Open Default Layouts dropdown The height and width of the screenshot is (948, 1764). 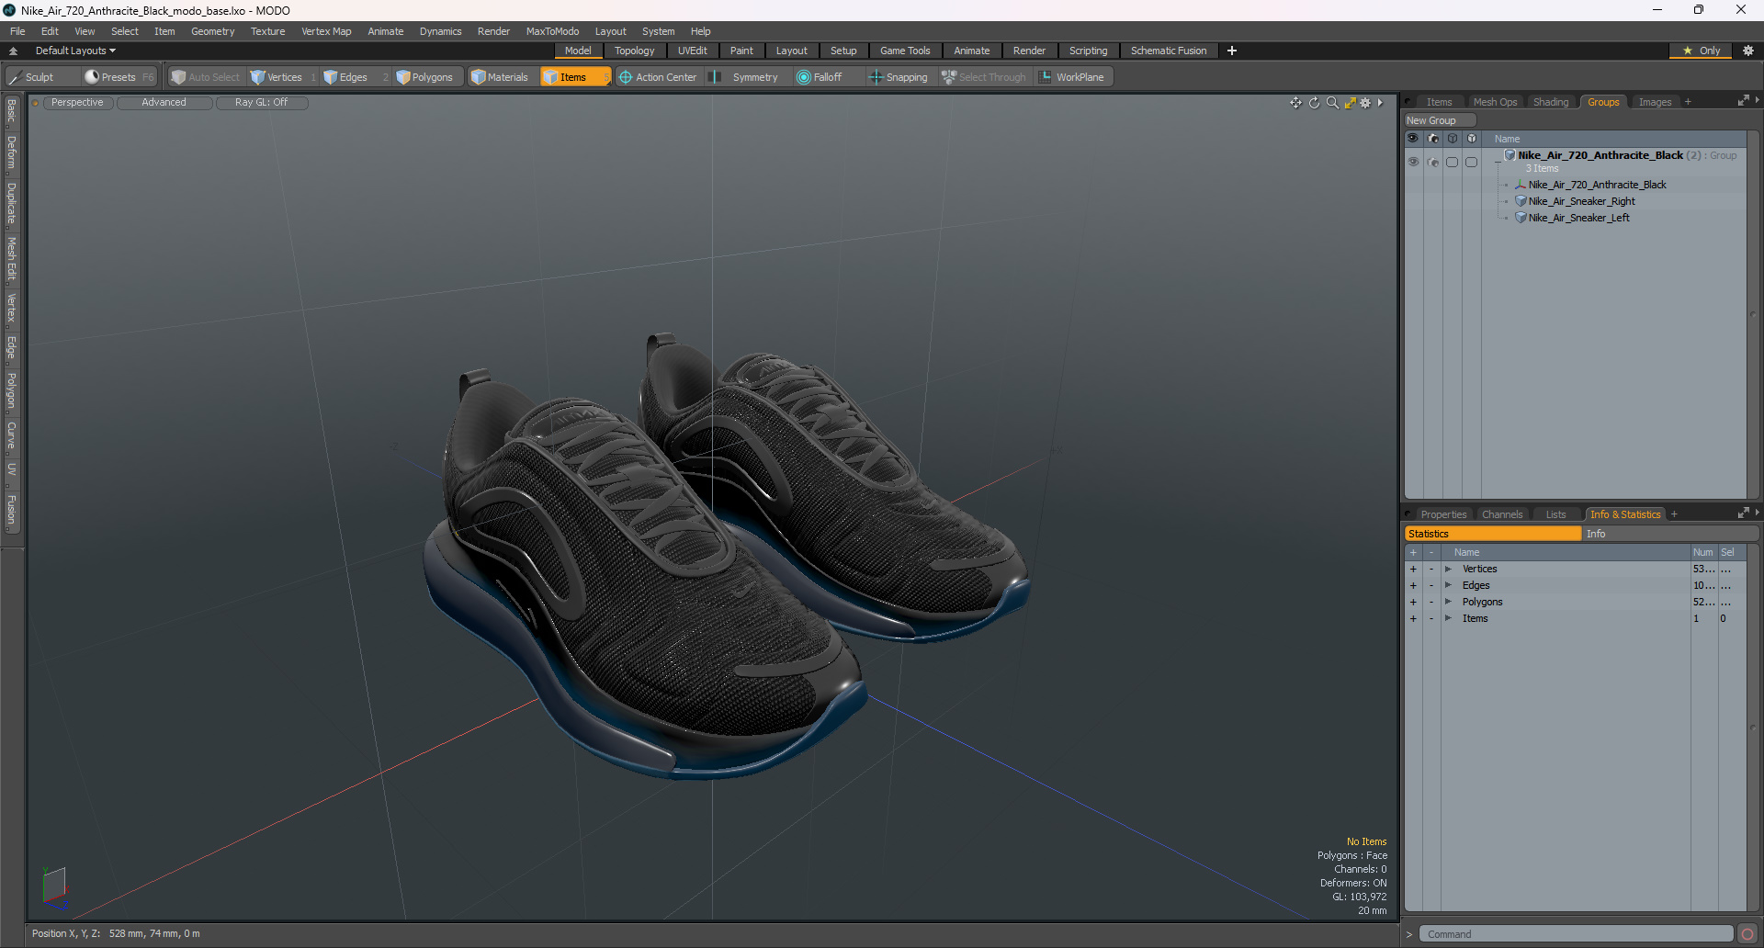(x=75, y=51)
